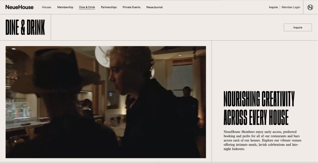318x163 pixels.
Task: Open the Houses menu item
Action: (x=47, y=7)
